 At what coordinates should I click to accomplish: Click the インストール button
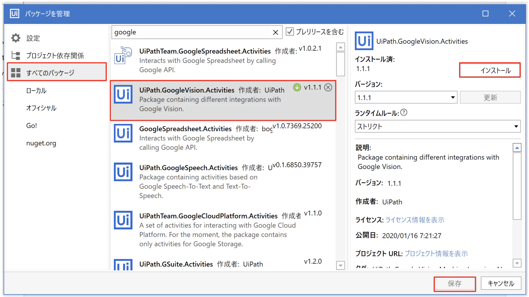pos(490,71)
